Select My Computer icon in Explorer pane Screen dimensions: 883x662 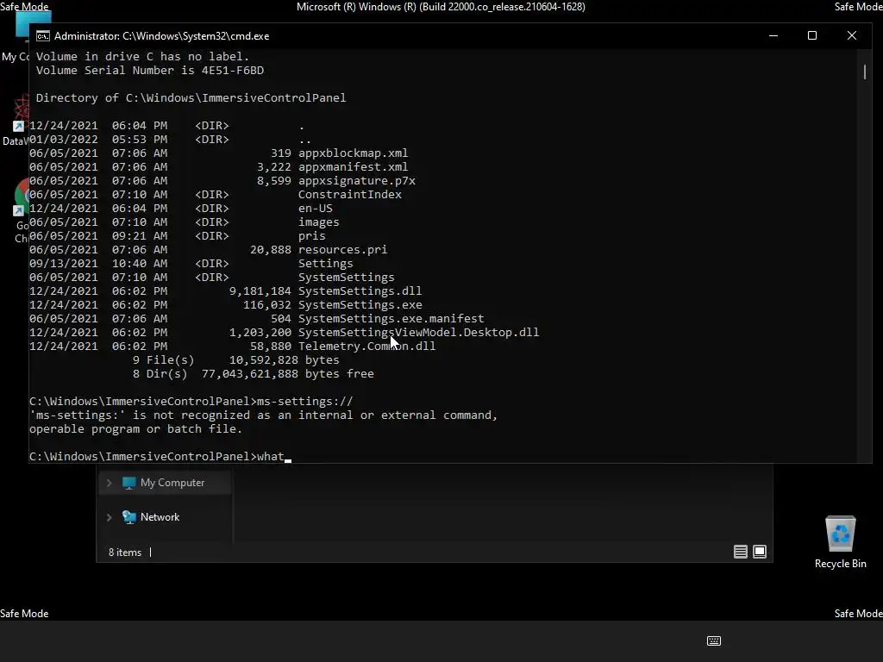[x=129, y=483]
